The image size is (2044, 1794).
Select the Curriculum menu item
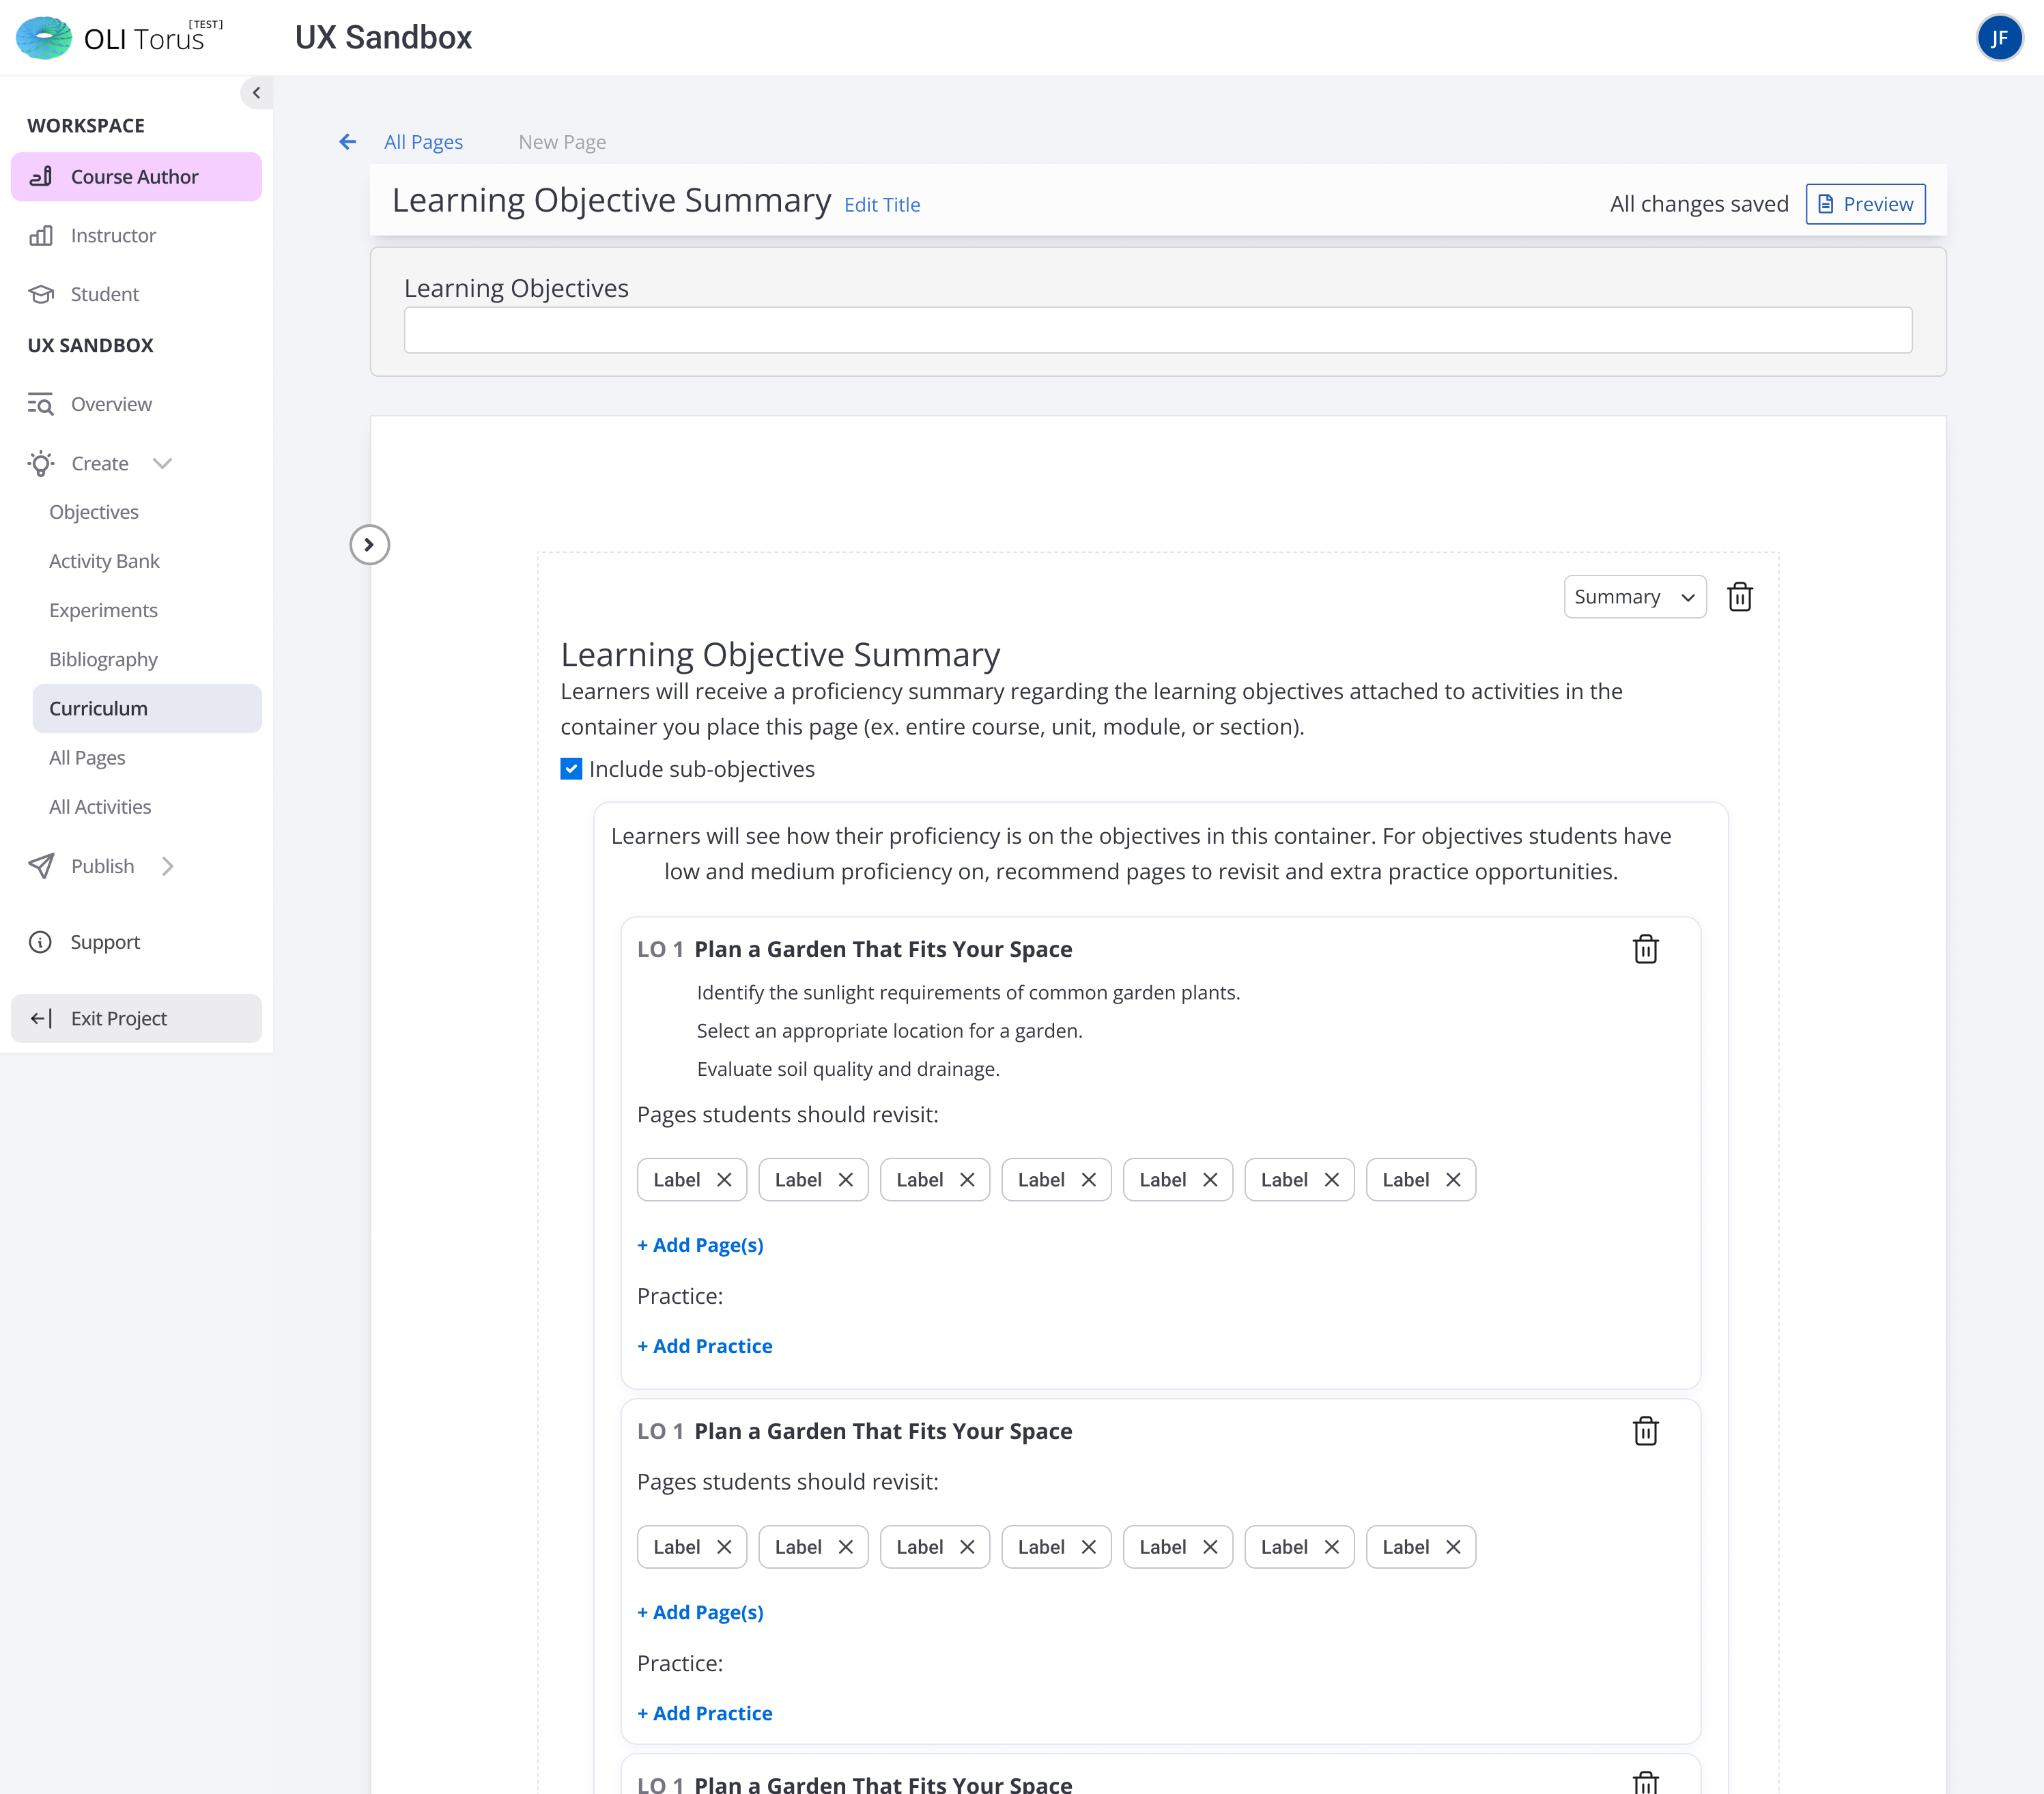click(x=147, y=709)
